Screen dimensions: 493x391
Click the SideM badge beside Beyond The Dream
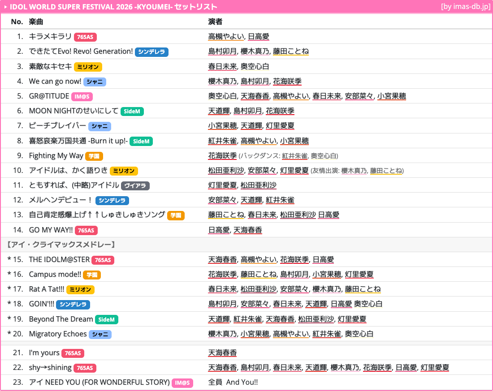tap(107, 319)
